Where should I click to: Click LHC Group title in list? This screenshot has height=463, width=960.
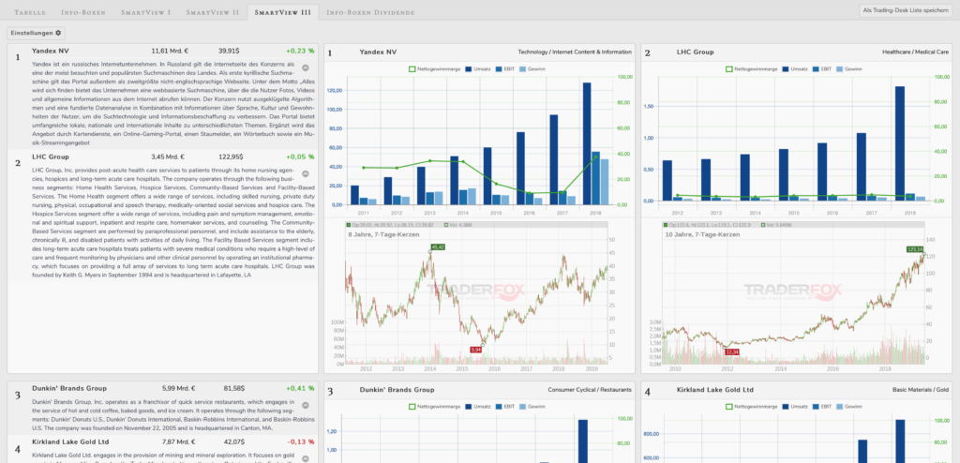[x=51, y=157]
